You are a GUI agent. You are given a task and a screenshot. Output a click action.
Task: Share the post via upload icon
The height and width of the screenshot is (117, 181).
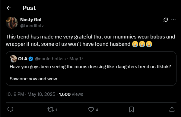(172, 109)
